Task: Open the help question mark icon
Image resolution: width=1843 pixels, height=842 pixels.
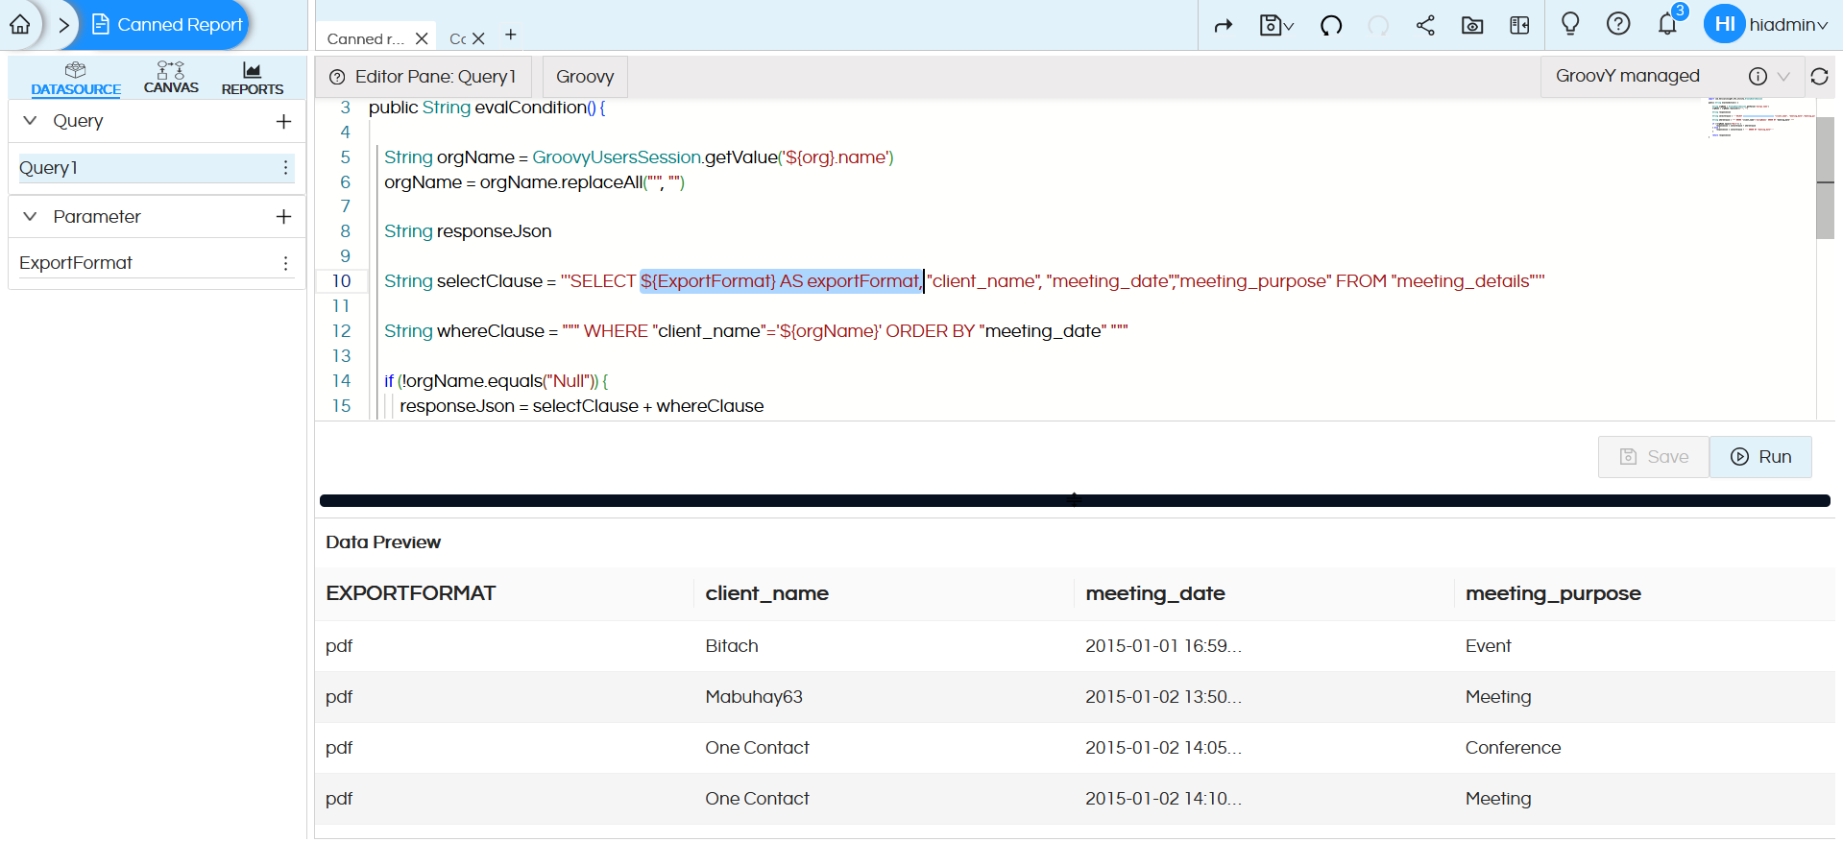Action: tap(1618, 24)
